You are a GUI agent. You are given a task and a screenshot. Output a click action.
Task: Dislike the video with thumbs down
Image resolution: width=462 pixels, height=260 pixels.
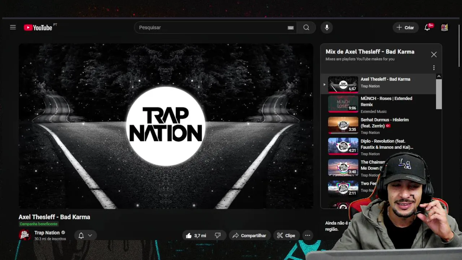218,235
